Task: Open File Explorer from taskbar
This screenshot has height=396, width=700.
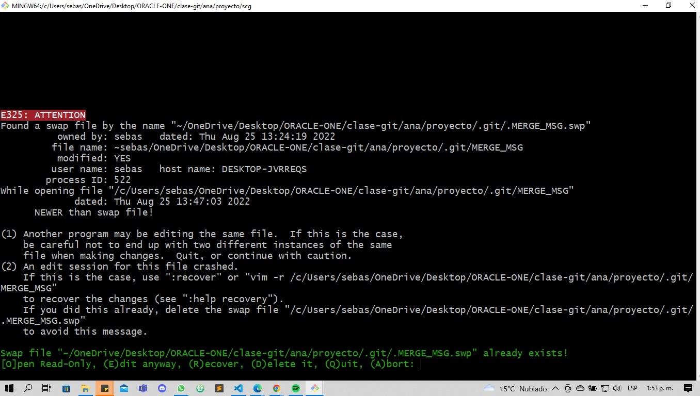Action: pos(85,388)
